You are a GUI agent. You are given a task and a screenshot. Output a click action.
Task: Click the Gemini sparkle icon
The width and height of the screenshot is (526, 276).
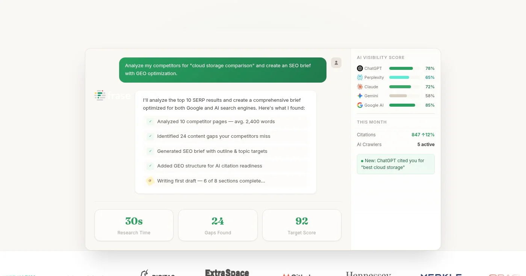pyautogui.click(x=360, y=96)
